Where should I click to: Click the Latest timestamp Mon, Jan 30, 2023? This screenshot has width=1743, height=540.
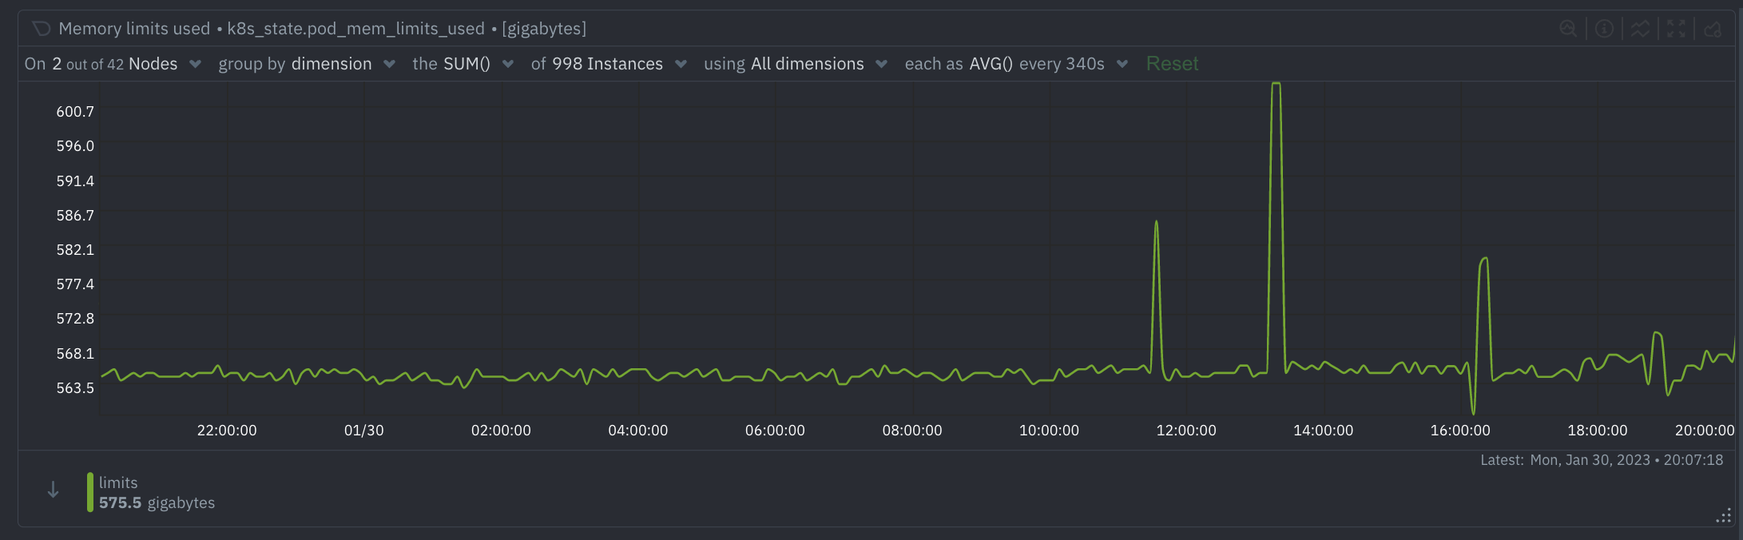[1602, 460]
